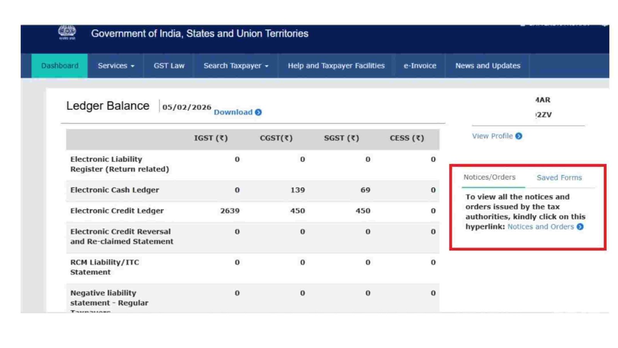Switch to the Notices/Orders tab
Screen dimensions: 618x348
pos(489,177)
